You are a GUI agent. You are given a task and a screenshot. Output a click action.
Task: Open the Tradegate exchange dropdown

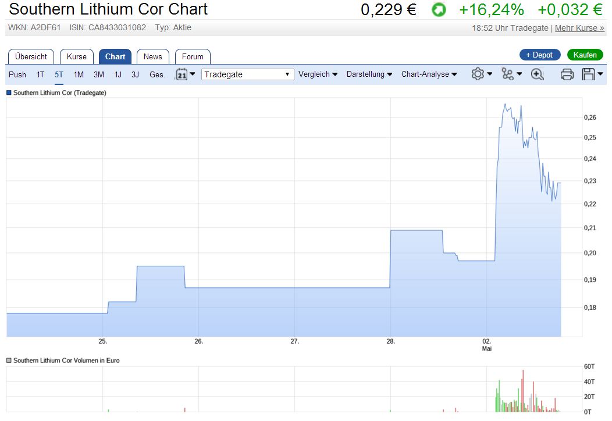(247, 74)
